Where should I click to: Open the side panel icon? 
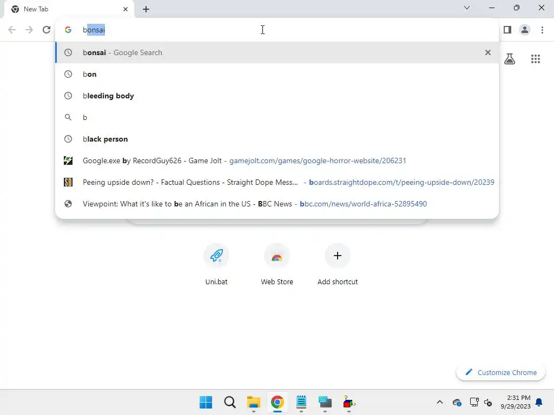point(507,30)
